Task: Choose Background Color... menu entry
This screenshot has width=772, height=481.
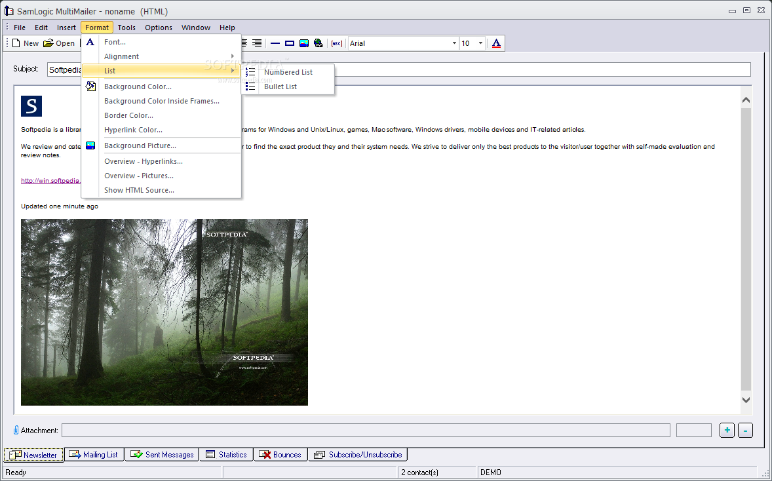Action: [x=161, y=87]
